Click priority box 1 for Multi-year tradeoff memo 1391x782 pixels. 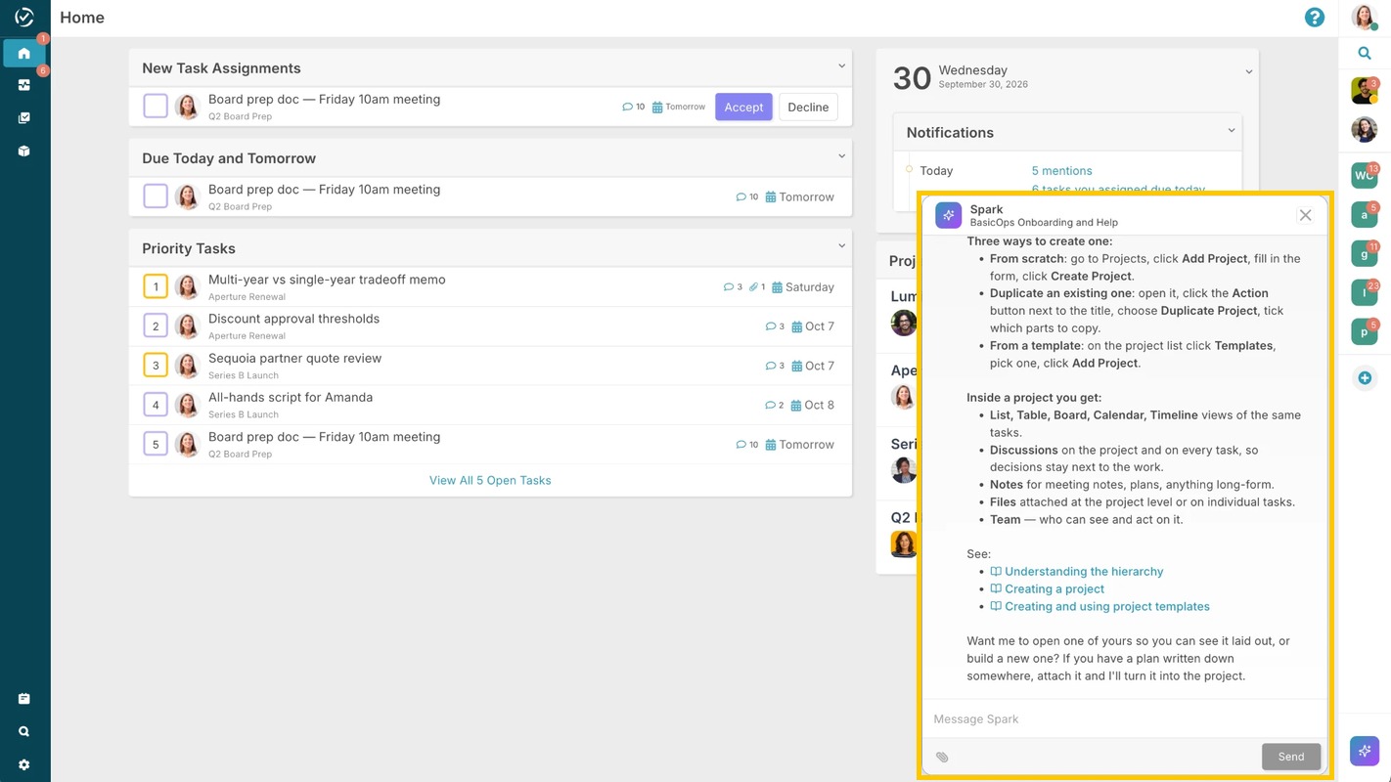click(x=156, y=286)
